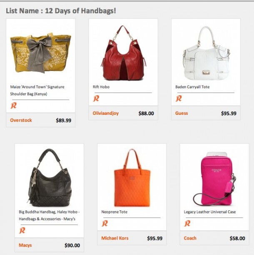Viewport: 254px width, 255px height.
Task: Open the Legacy Leather Universal Case title
Action: click(x=210, y=212)
